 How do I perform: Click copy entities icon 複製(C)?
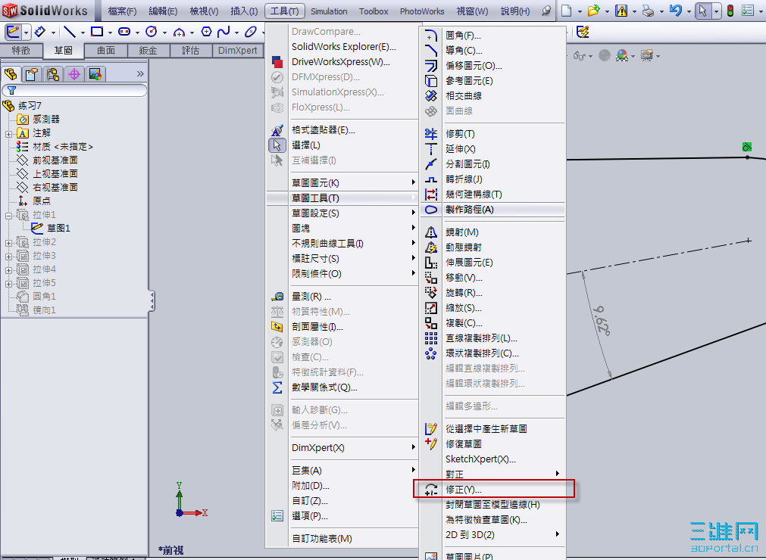(x=430, y=323)
